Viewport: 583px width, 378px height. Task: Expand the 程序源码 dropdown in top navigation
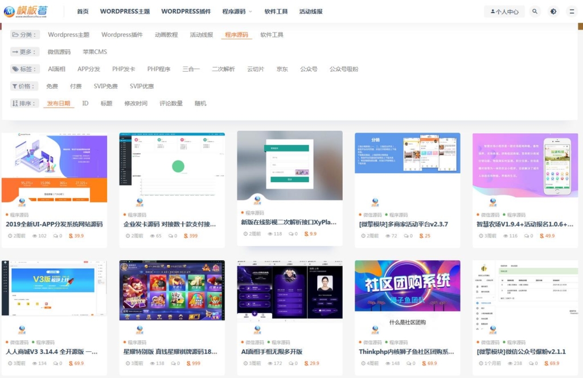(x=237, y=11)
